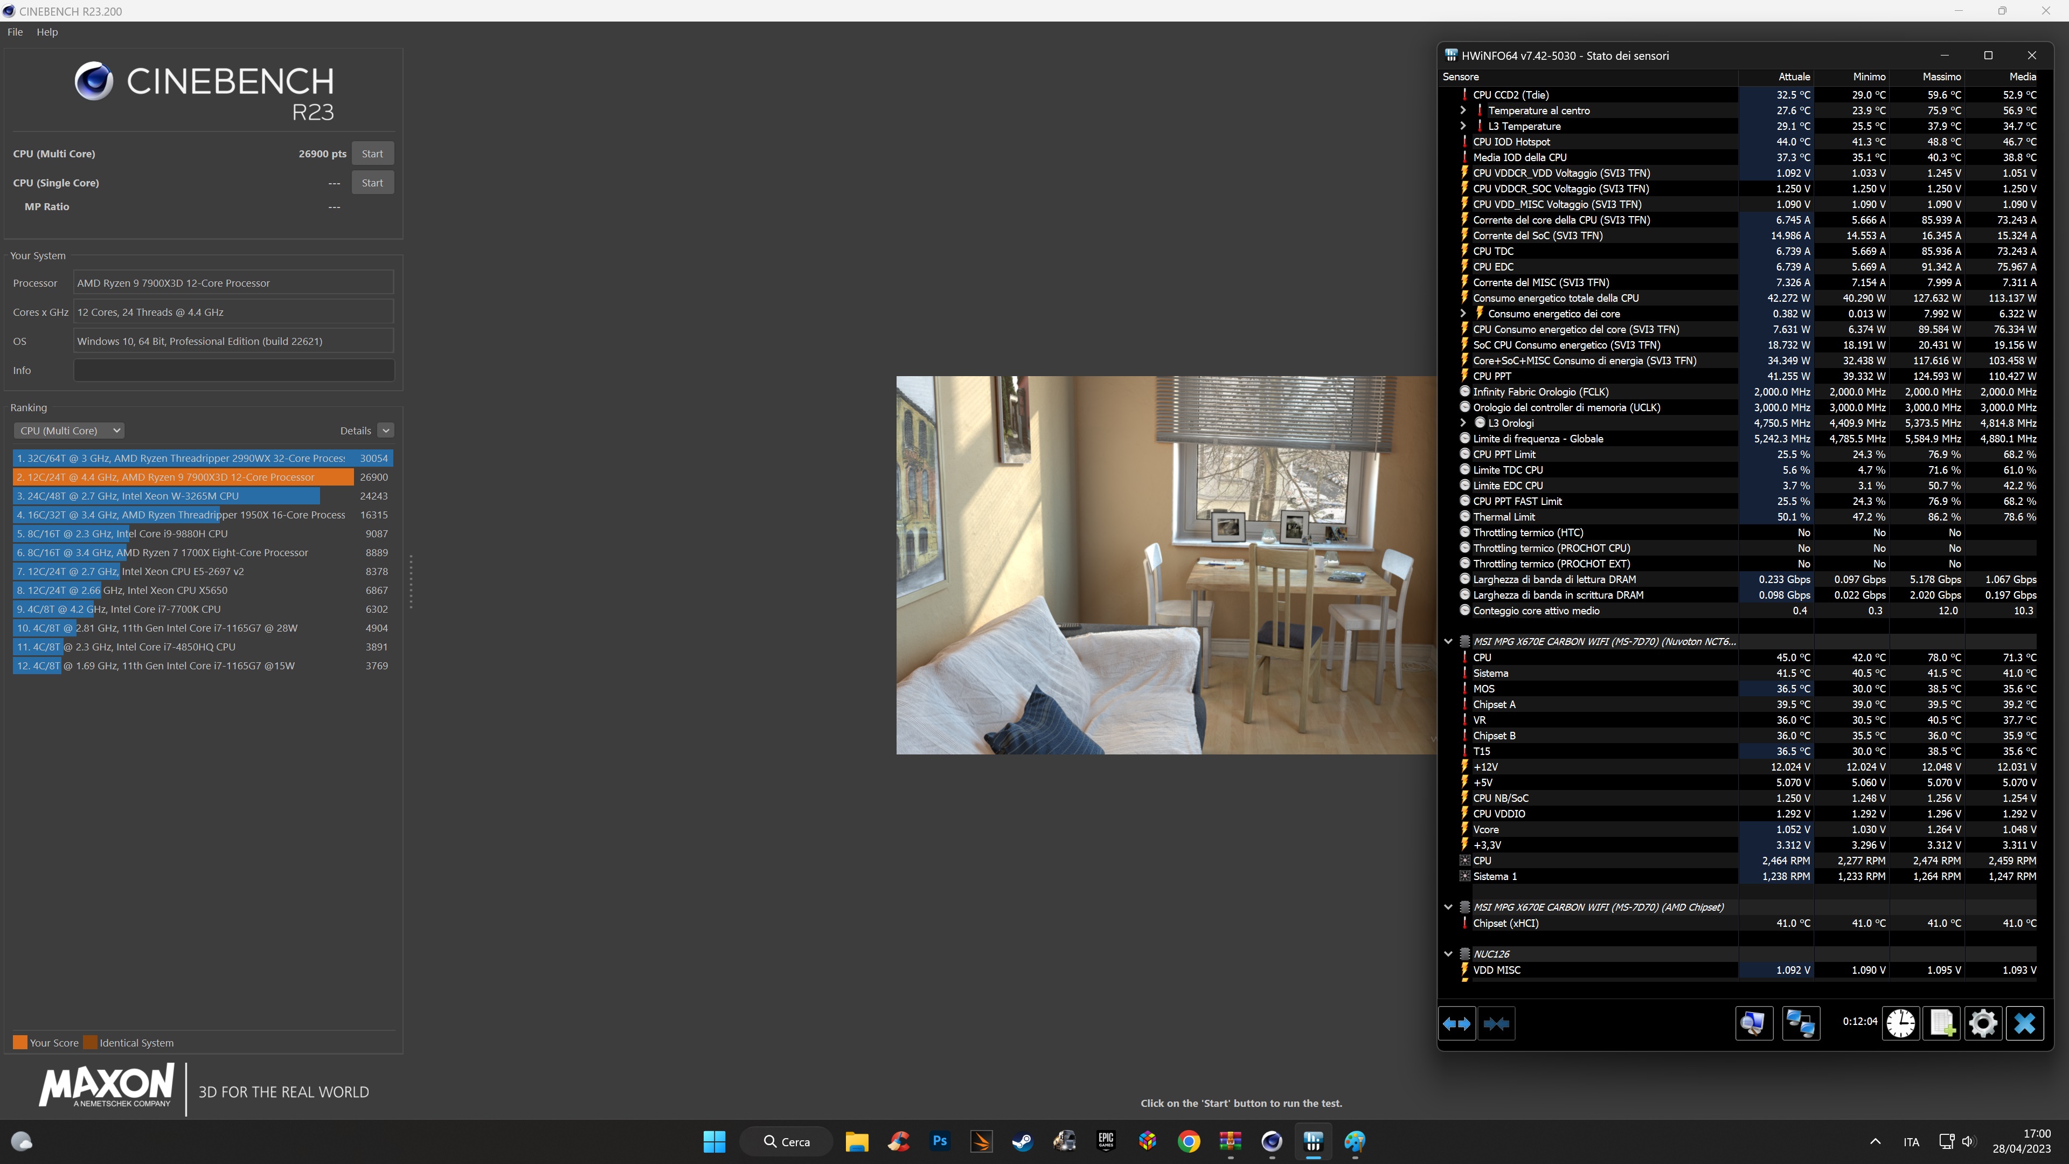The image size is (2069, 1164).
Task: Close sensors with blue X icon
Action: 2025,1023
